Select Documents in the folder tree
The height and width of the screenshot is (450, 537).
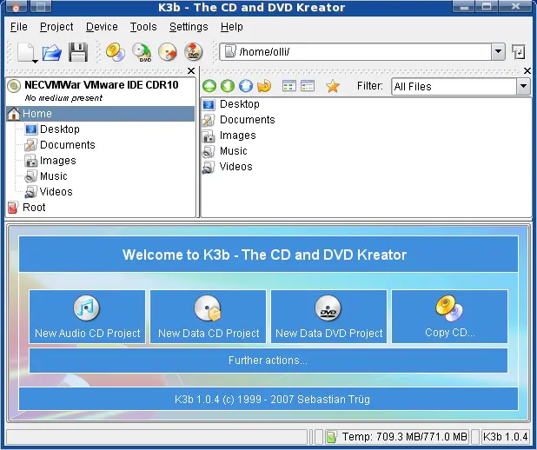coord(68,145)
